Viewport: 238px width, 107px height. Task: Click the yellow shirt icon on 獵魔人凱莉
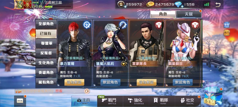pos(124,64)
